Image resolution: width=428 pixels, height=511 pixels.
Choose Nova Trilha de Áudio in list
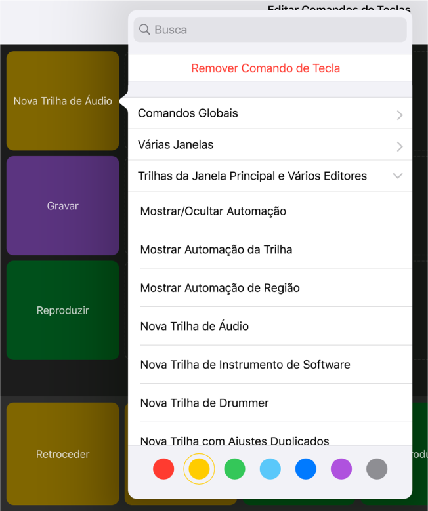(270, 326)
